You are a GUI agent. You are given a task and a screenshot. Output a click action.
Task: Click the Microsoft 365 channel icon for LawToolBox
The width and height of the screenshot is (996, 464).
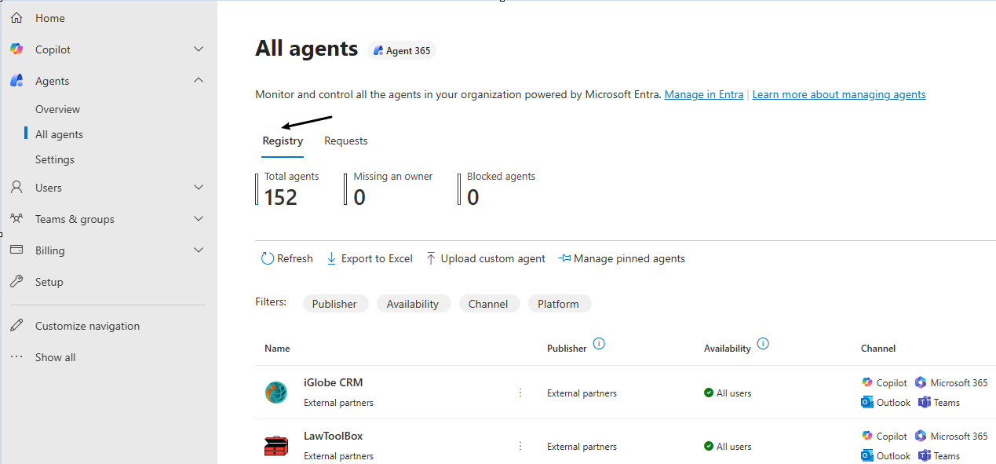921,437
